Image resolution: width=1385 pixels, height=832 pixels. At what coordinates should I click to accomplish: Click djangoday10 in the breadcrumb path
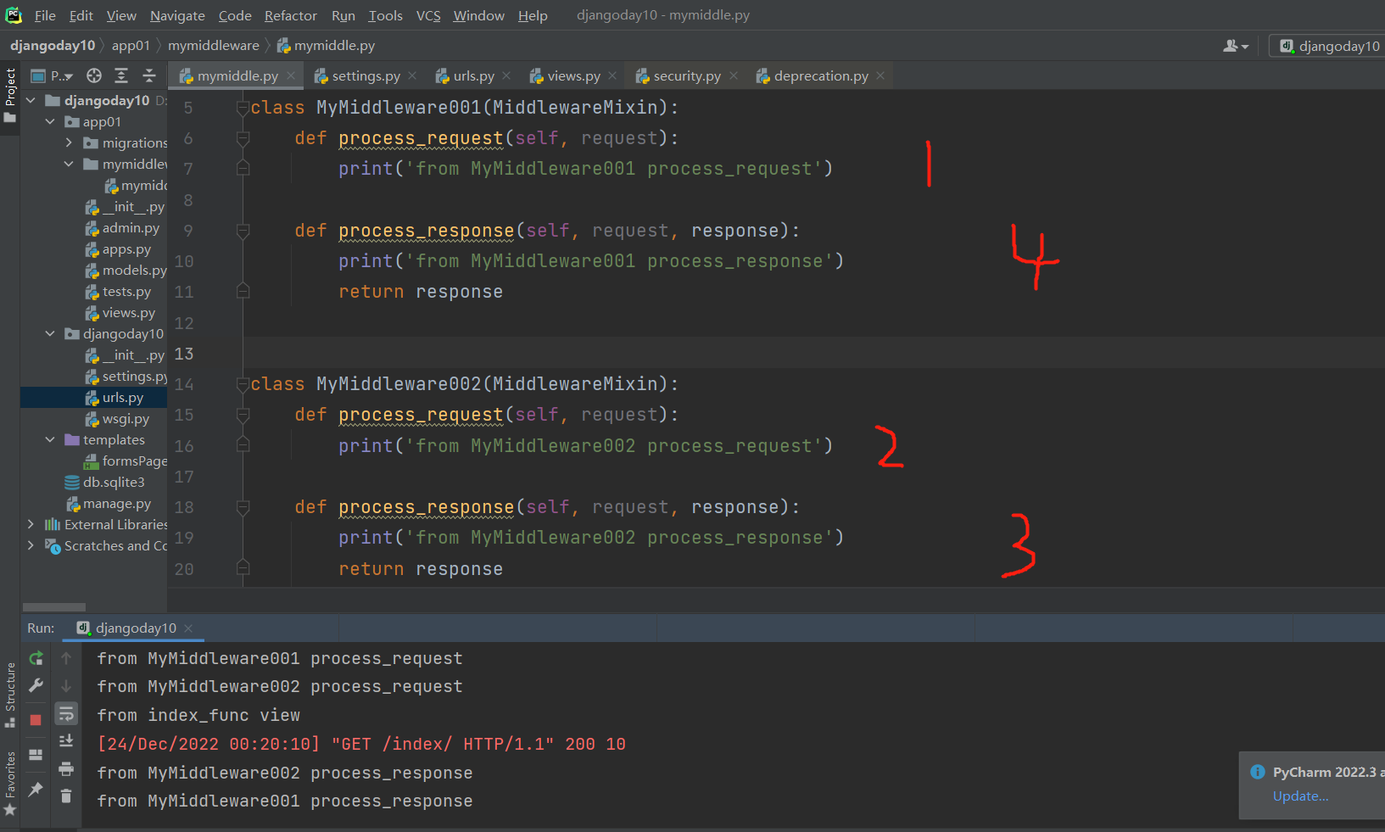coord(53,45)
